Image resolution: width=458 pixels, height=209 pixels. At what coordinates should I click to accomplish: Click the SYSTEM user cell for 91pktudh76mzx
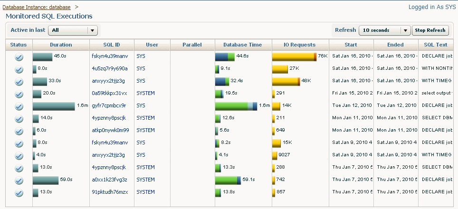[x=145, y=192]
